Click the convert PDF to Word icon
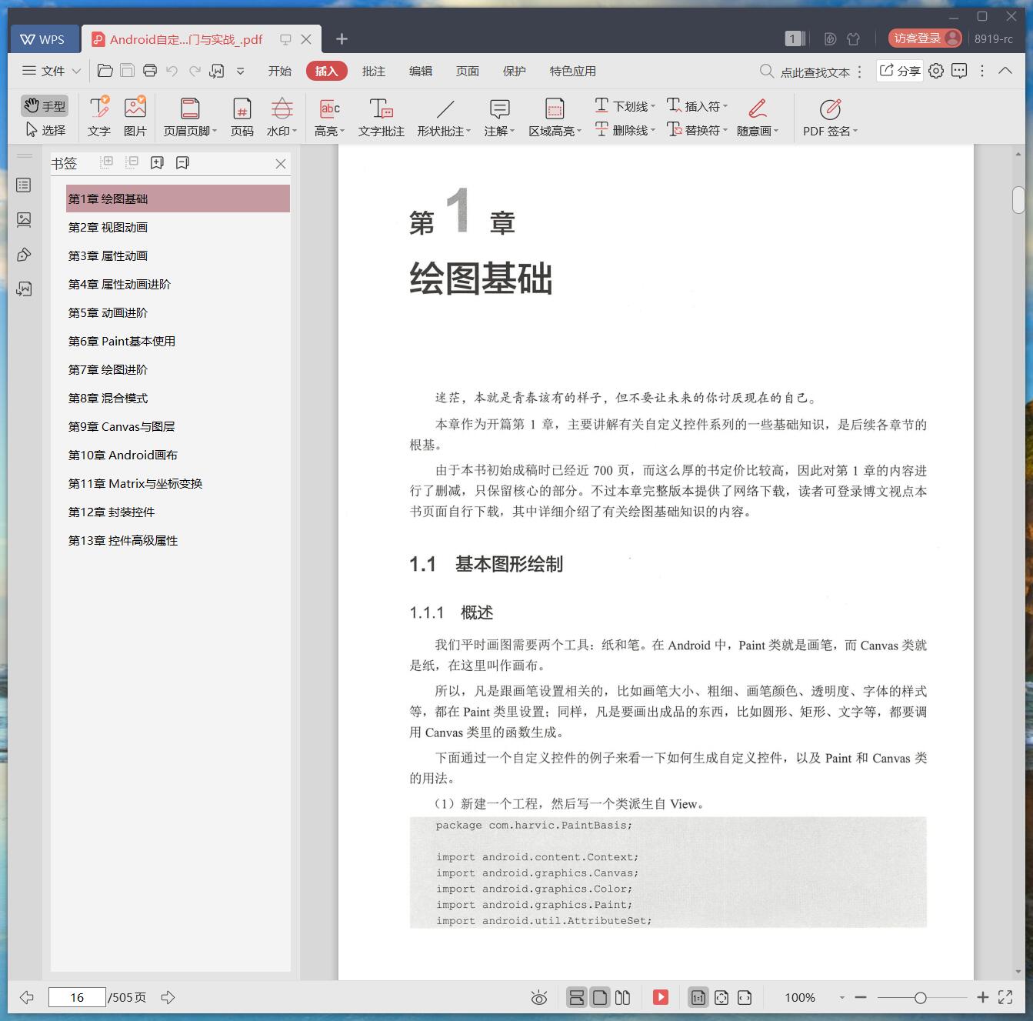This screenshot has height=1021, width=1033. 217,71
